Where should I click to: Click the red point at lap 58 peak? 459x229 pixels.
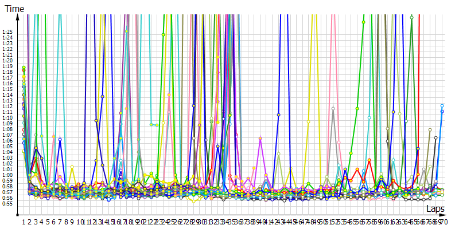click(369, 160)
